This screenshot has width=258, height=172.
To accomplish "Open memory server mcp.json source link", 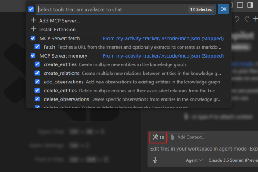I will (163, 56).
